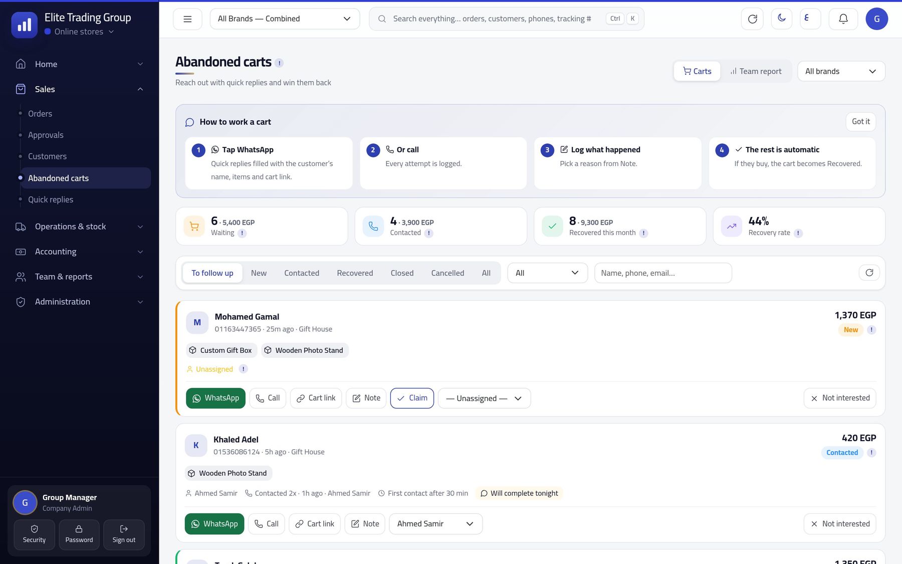Click the currency icon in top bar
The image size is (902, 564).
(810, 19)
